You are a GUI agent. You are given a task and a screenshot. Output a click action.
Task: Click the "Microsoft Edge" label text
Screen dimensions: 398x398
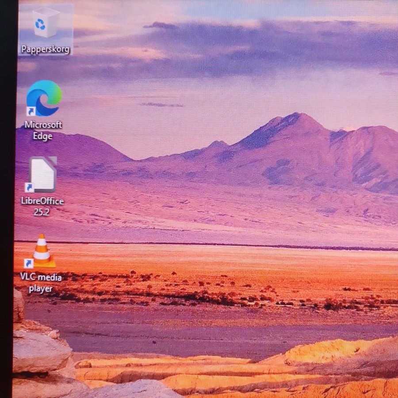click(x=43, y=130)
